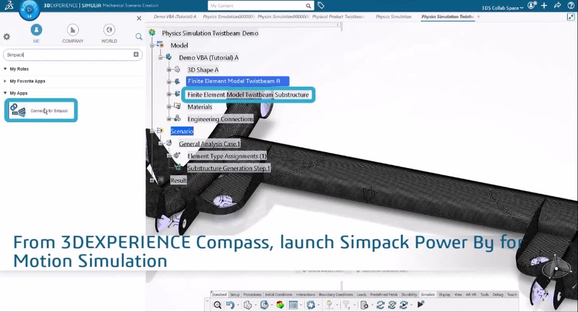Select General Analysis Case.1
578x312 pixels.
coord(210,144)
